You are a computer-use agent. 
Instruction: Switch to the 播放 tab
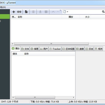(x=16, y=49)
